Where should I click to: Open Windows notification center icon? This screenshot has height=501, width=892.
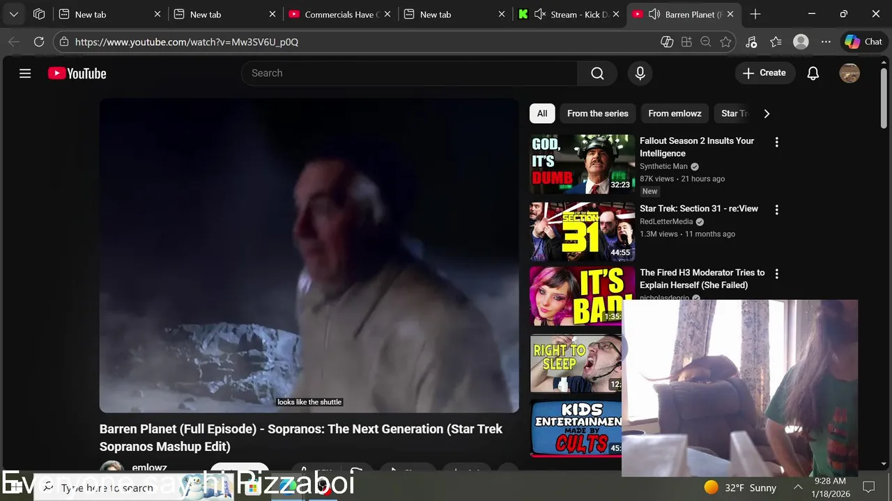[x=869, y=487]
